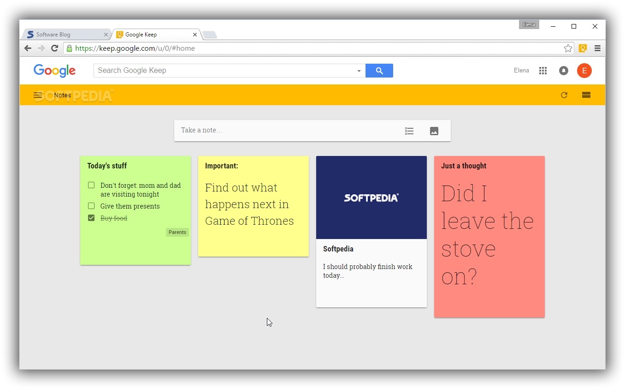Expand the search box dropdown arrow
The height and width of the screenshot is (389, 625).
pyautogui.click(x=359, y=71)
